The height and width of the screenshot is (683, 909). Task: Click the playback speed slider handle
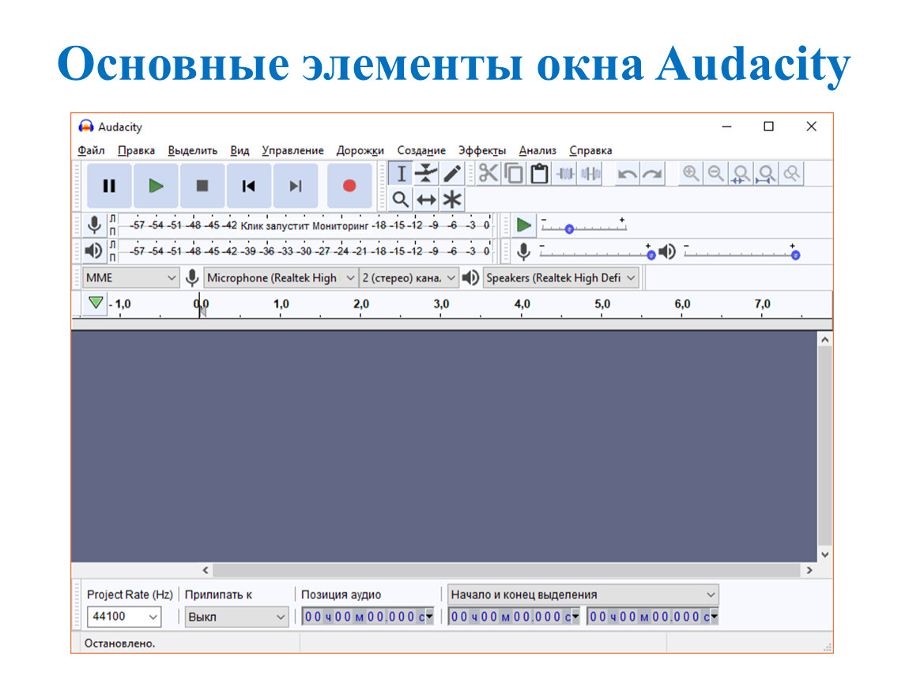click(569, 229)
